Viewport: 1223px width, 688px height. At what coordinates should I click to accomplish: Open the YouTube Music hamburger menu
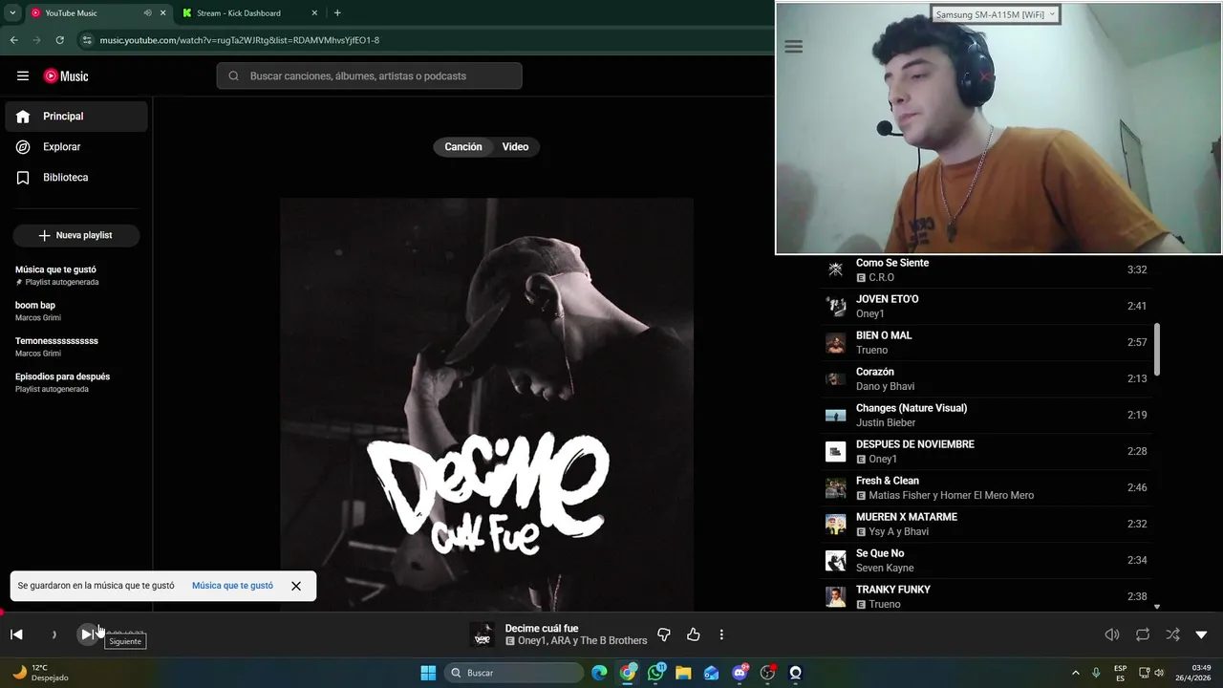point(23,76)
